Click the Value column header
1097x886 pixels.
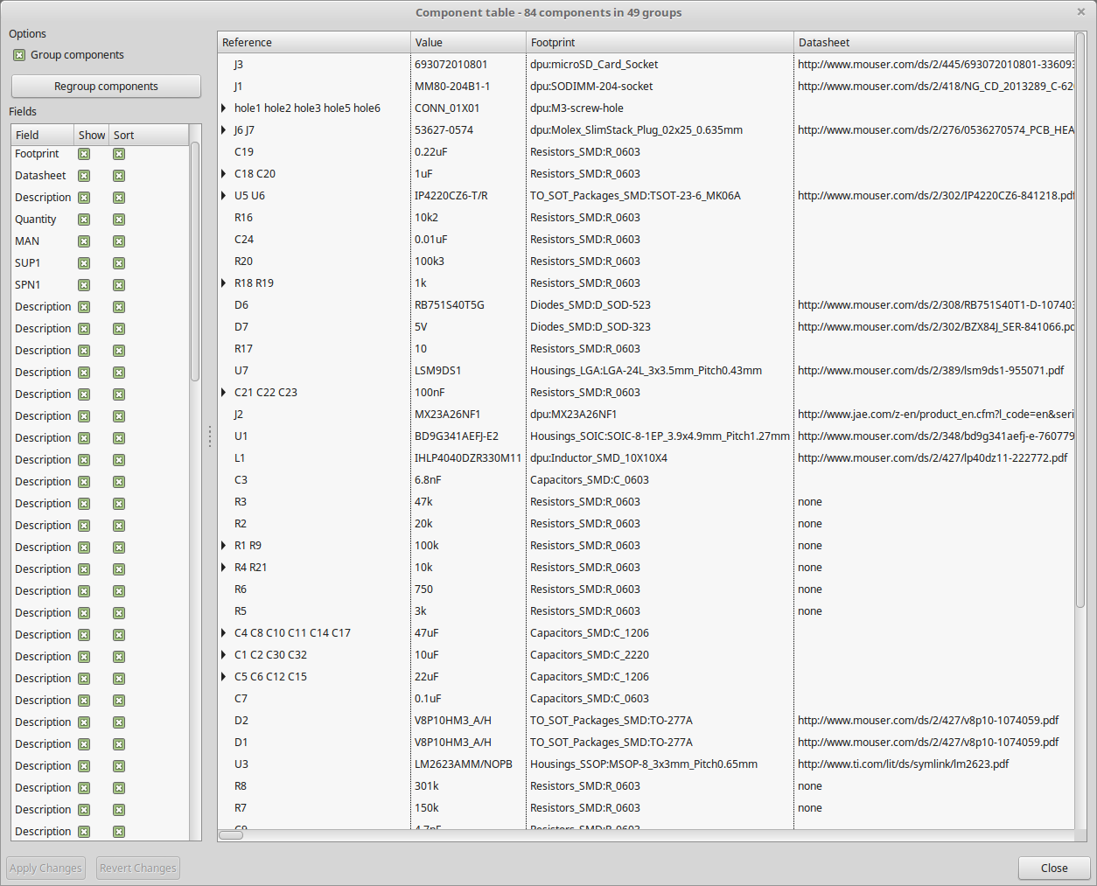click(467, 43)
